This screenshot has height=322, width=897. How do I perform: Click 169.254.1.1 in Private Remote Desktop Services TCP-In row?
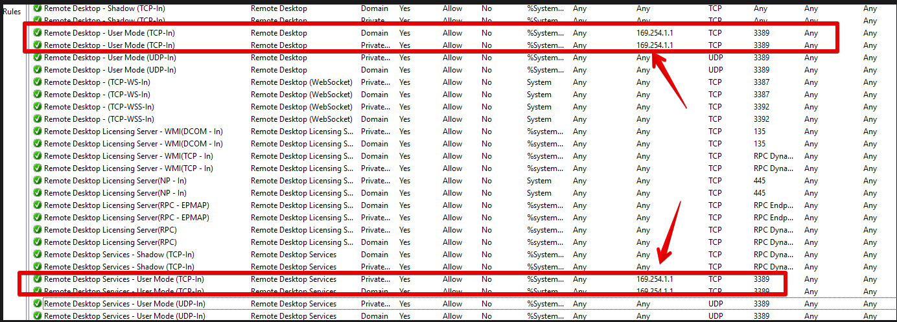point(655,279)
